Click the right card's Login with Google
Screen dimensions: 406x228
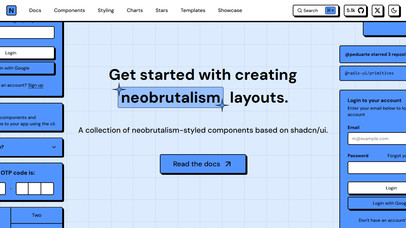point(377,203)
